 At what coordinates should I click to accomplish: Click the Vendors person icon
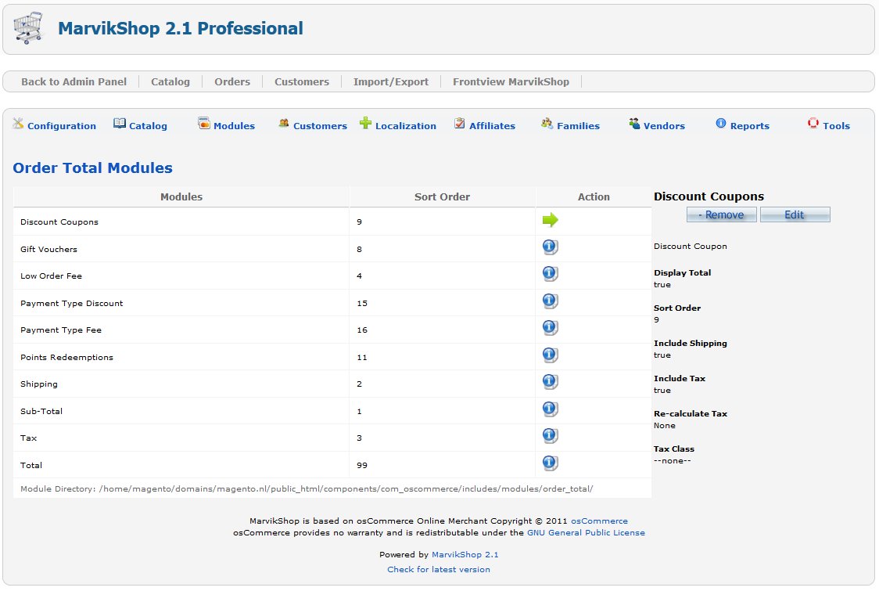[634, 124]
